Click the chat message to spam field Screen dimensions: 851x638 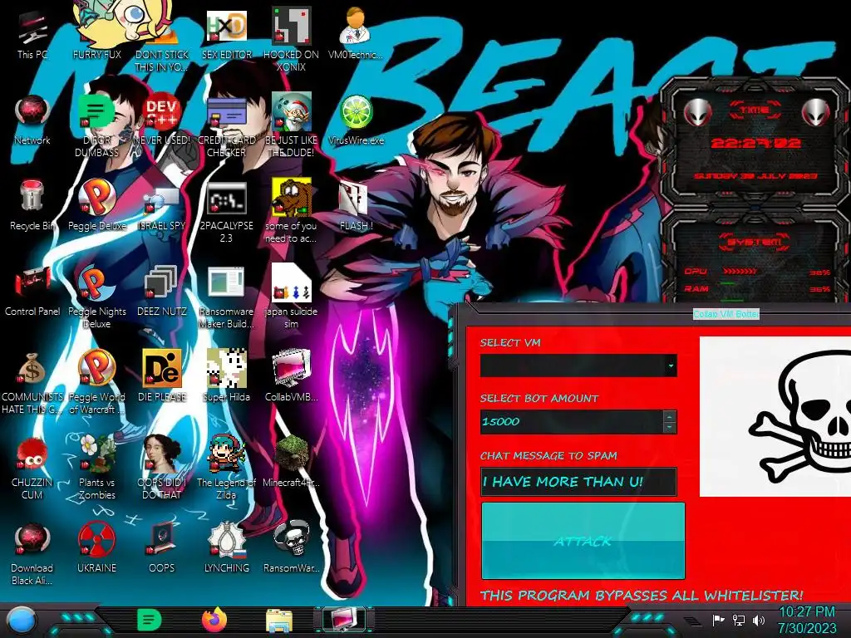pos(578,482)
